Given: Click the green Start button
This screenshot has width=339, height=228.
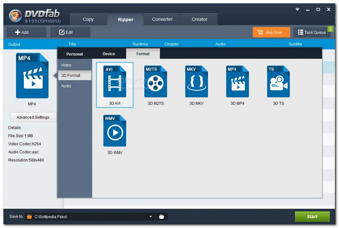Looking at the screenshot, I should click(312, 217).
